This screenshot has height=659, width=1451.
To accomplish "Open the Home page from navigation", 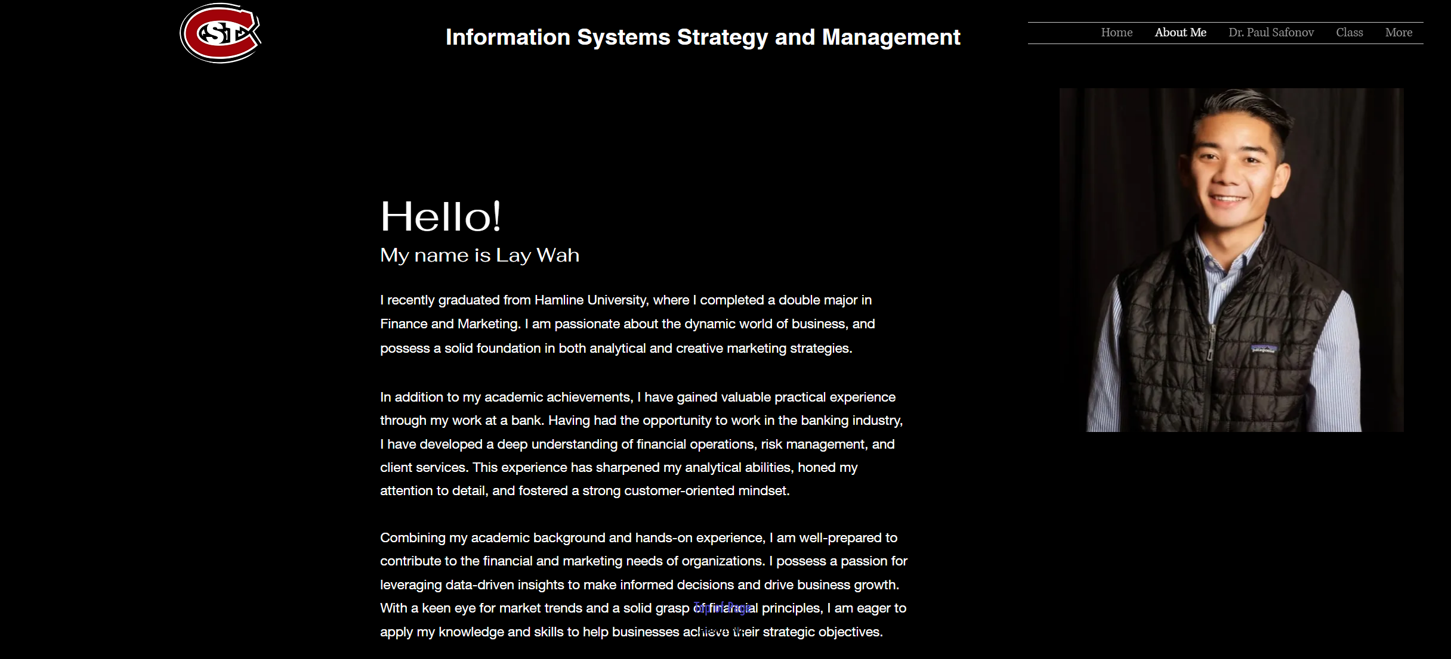I will [1116, 33].
